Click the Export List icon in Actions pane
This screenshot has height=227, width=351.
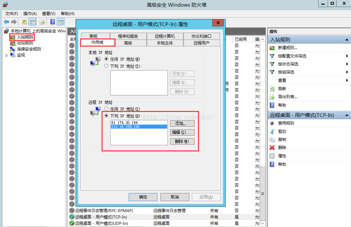[x=272, y=97]
